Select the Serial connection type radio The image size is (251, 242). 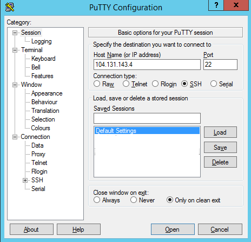click(214, 84)
